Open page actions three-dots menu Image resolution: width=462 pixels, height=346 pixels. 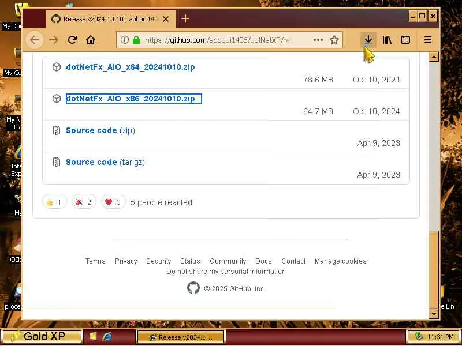[x=318, y=40]
